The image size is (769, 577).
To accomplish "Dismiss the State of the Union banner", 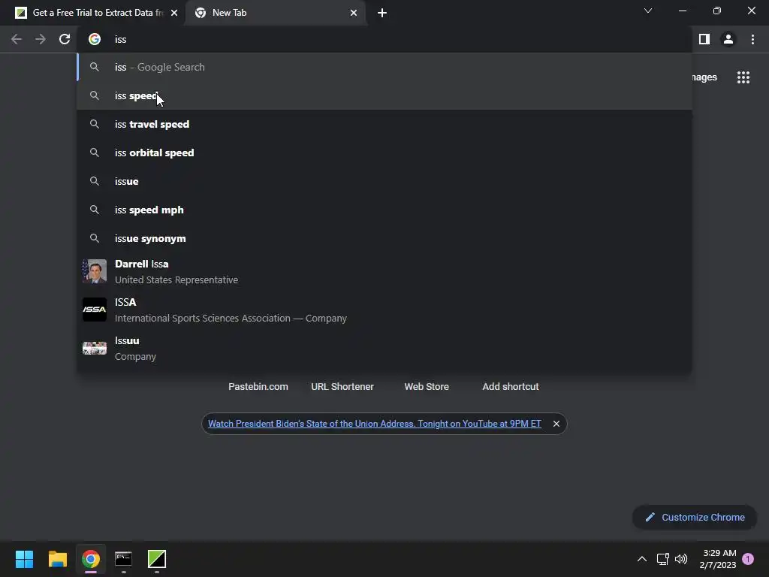I will [556, 424].
